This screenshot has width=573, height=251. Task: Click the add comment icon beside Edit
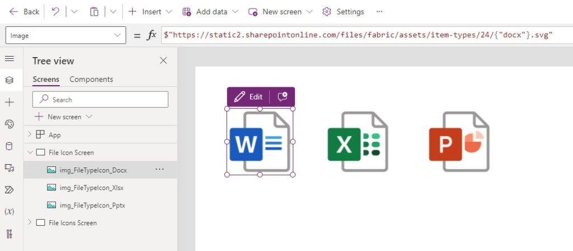282,96
